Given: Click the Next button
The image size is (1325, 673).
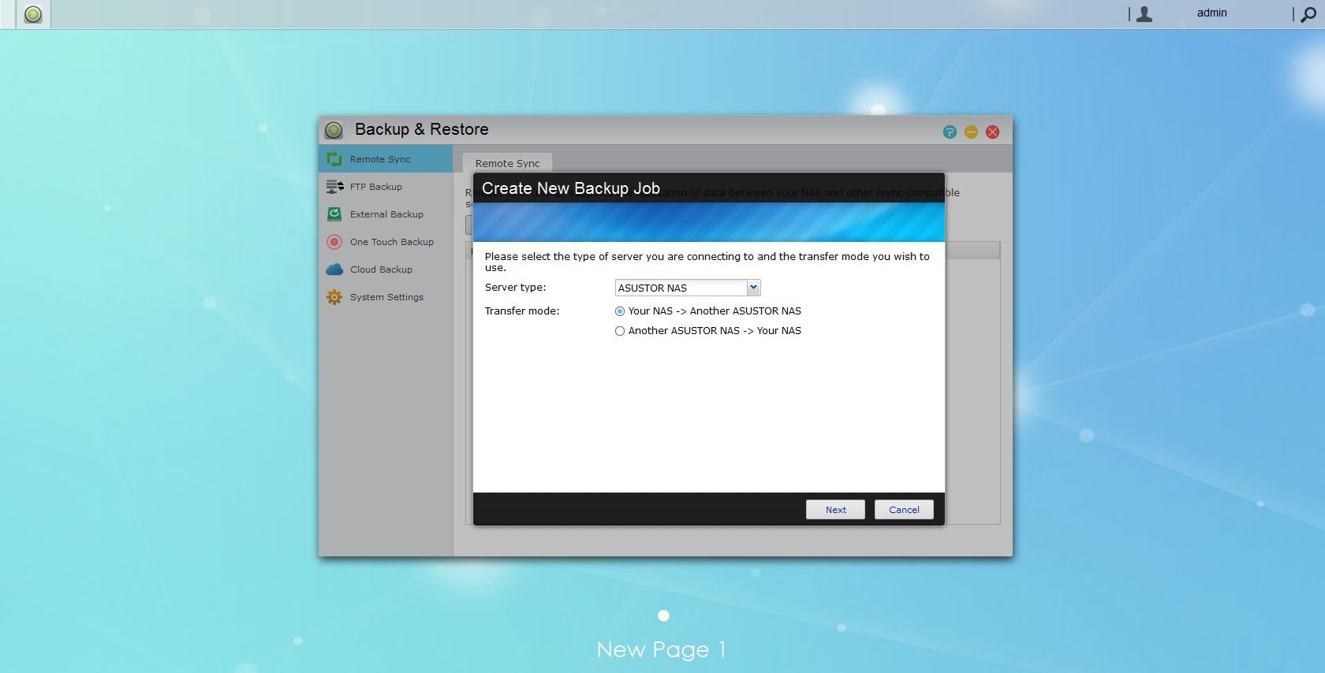Looking at the screenshot, I should (x=835, y=510).
